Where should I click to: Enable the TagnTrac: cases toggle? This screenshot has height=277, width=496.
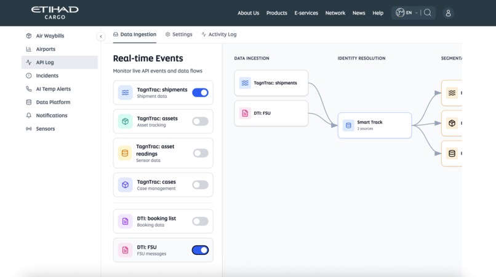coord(200,185)
